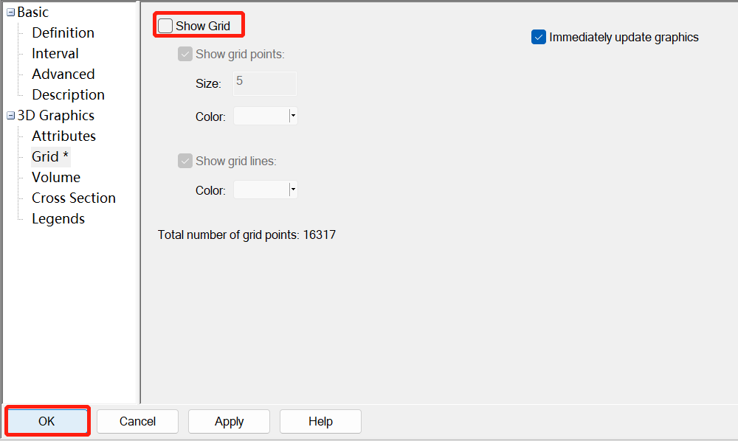Open the Cross Section settings page
The image size is (738, 441).
click(74, 198)
